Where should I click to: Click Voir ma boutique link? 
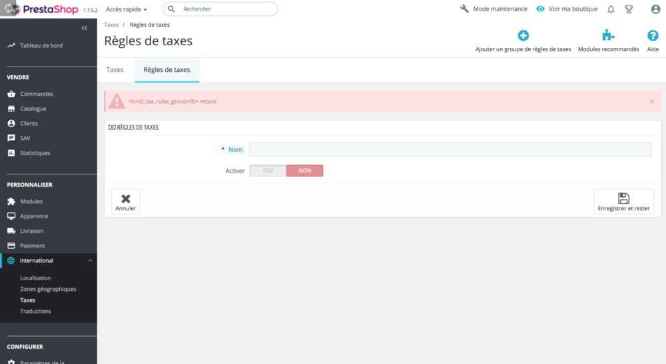pos(573,9)
